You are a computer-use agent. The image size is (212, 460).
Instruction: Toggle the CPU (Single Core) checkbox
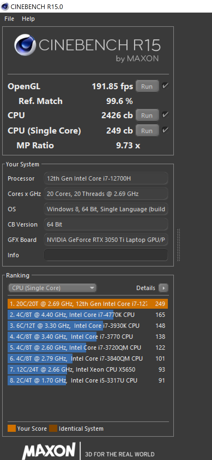click(165, 130)
